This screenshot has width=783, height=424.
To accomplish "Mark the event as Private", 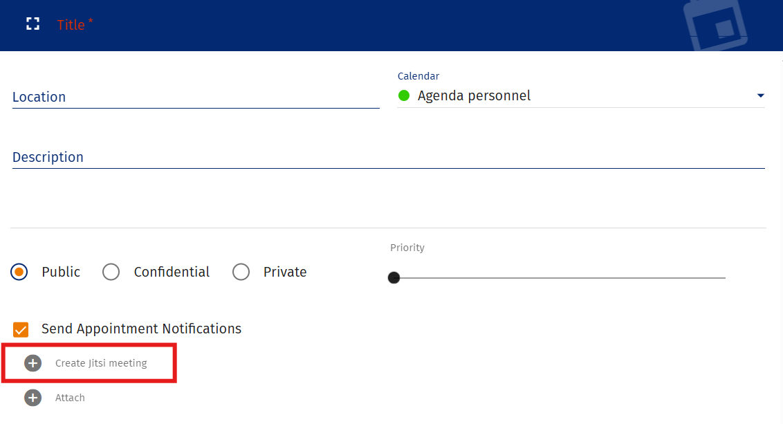I will pos(241,272).
